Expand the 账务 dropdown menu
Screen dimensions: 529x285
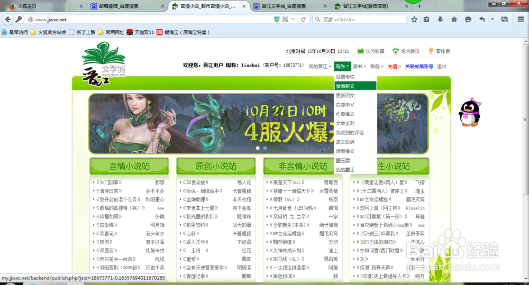click(377, 67)
